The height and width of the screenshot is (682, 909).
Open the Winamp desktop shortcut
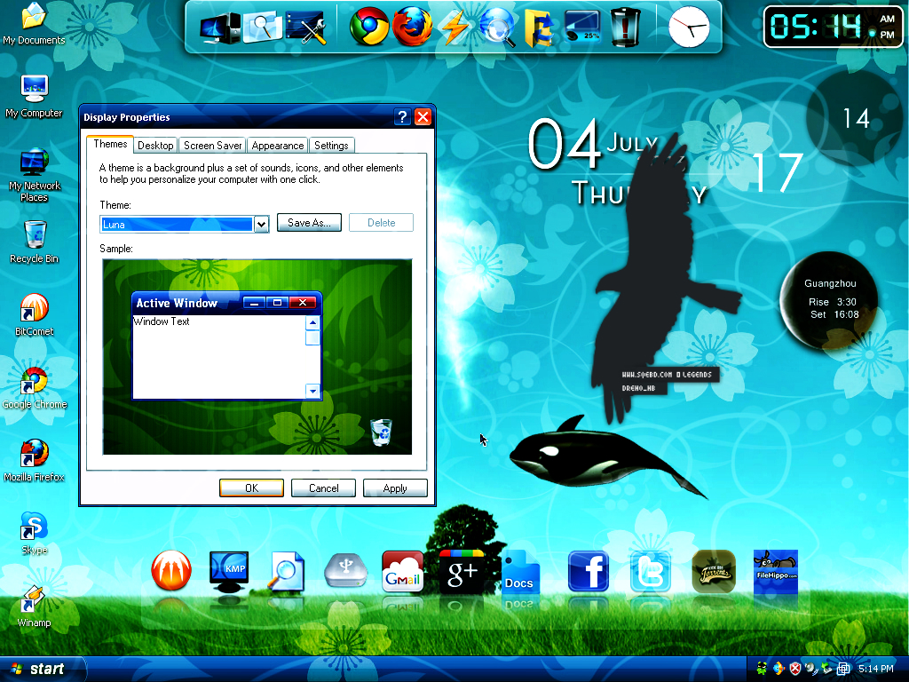point(34,604)
